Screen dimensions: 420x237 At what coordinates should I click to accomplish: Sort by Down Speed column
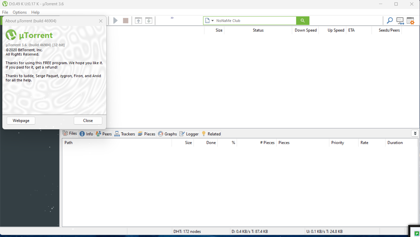pyautogui.click(x=305, y=30)
